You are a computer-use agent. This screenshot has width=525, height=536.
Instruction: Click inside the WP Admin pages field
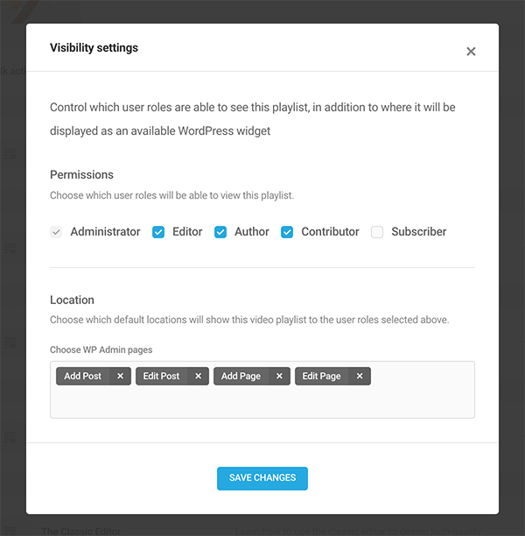(262, 403)
